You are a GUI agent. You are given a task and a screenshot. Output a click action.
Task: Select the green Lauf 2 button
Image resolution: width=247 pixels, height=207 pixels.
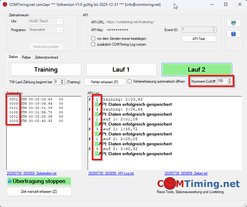pyautogui.click(x=197, y=70)
